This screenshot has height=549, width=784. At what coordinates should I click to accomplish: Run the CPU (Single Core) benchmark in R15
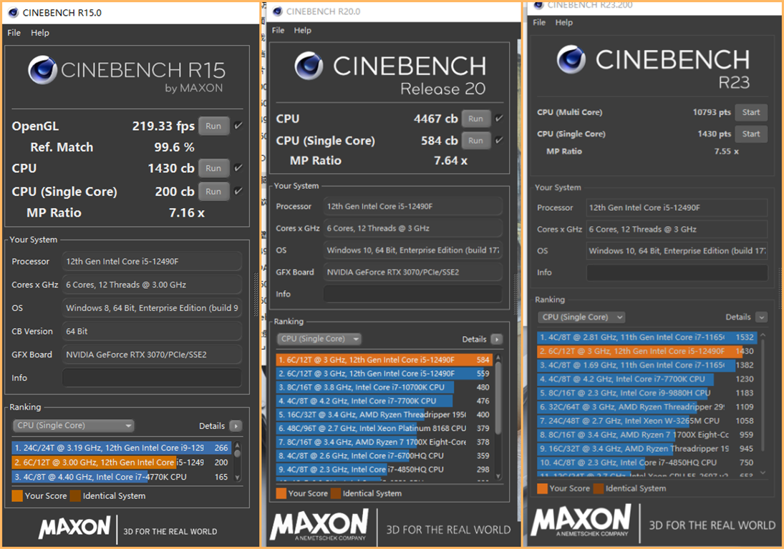(213, 191)
